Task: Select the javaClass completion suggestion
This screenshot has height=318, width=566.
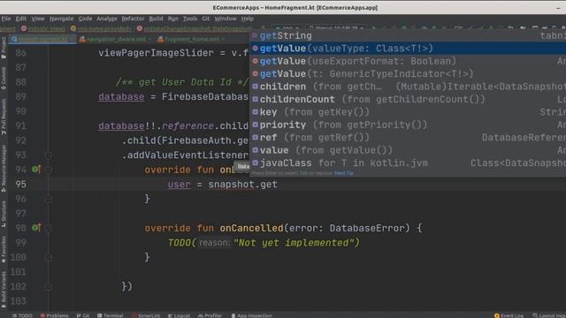Action: 408,163
